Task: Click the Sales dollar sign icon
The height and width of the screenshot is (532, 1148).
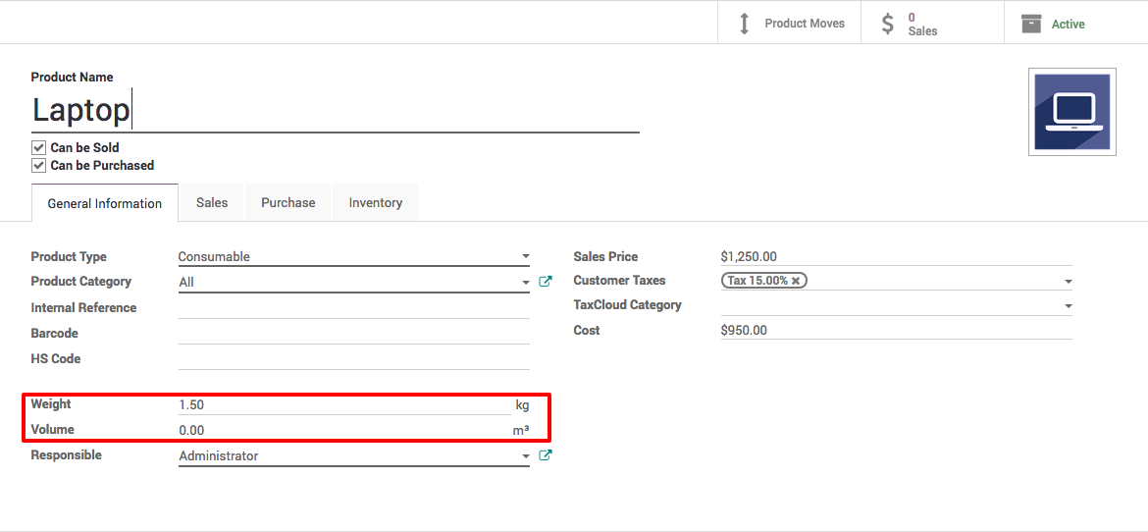Action: coord(887,24)
